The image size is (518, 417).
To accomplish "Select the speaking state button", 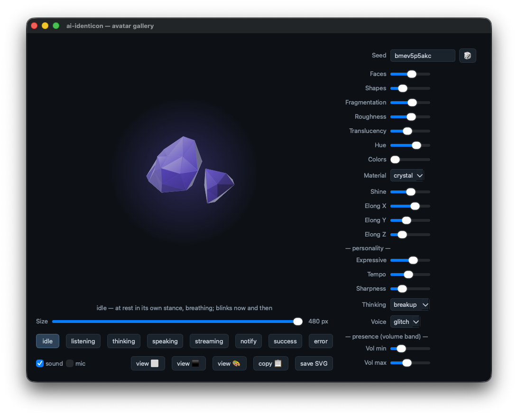I will tap(165, 341).
